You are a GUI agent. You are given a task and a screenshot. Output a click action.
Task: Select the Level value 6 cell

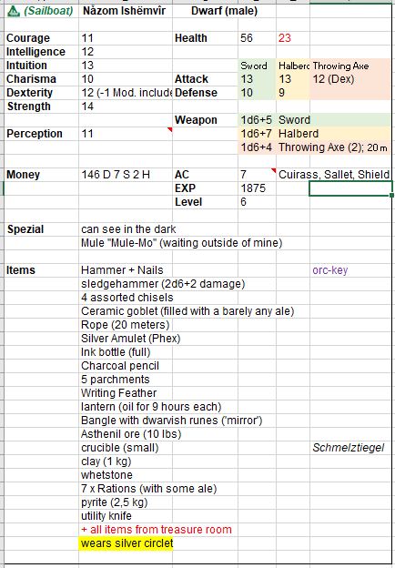tap(257, 202)
